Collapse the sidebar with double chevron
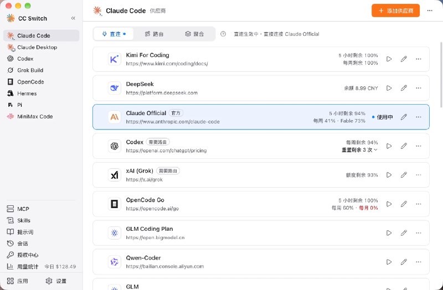 click(x=73, y=18)
